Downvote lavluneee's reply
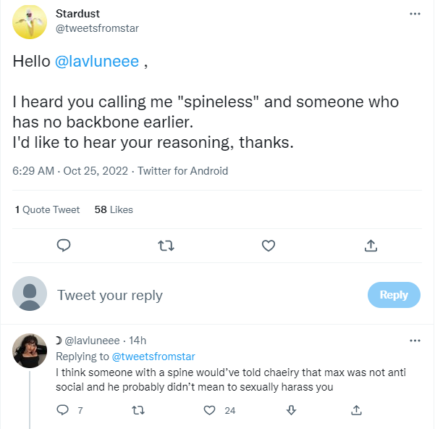The height and width of the screenshot is (429, 435). [x=291, y=410]
